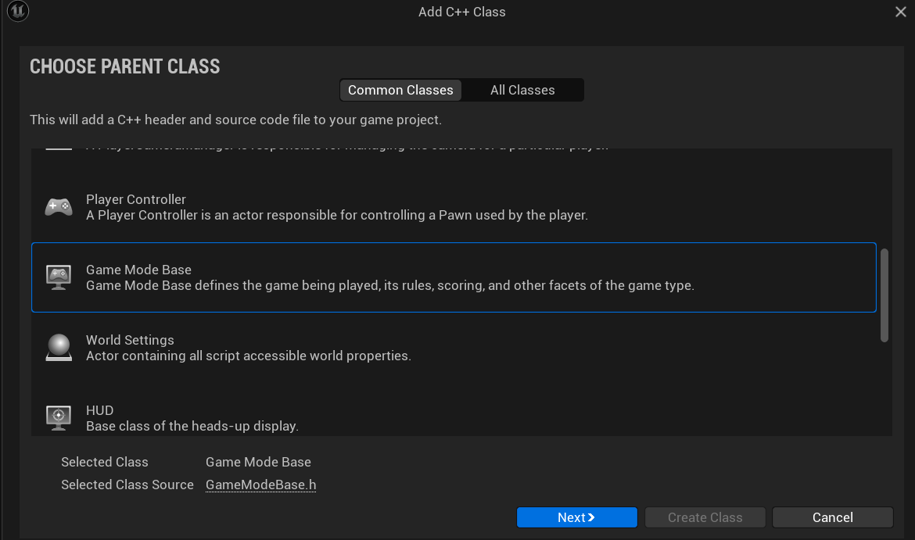
Task: Click the partially visible camera manager row
Action: pyautogui.click(x=346, y=148)
